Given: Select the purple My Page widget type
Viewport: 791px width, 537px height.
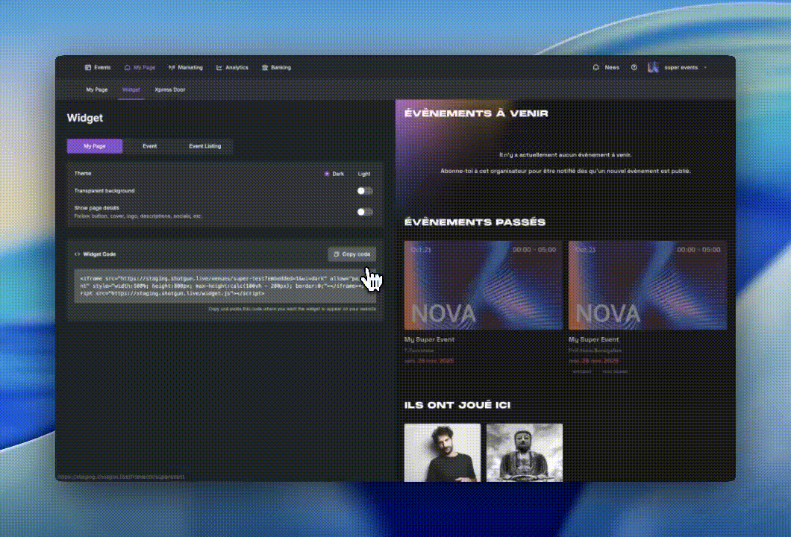Looking at the screenshot, I should 95,146.
